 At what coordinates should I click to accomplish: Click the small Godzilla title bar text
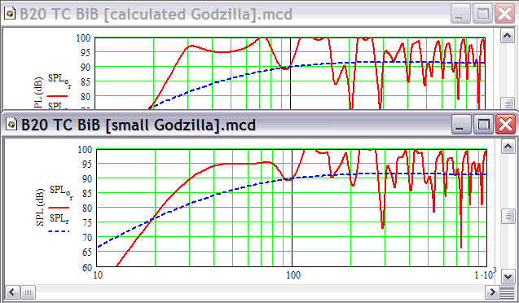(x=139, y=125)
